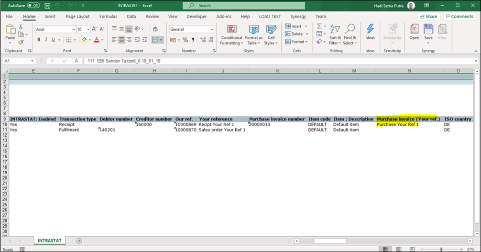Collapse the ribbon with the chevron
The image size is (481, 252).
(x=476, y=51)
